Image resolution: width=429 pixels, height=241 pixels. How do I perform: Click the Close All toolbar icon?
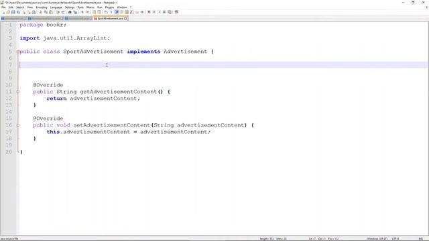pos(29,12)
